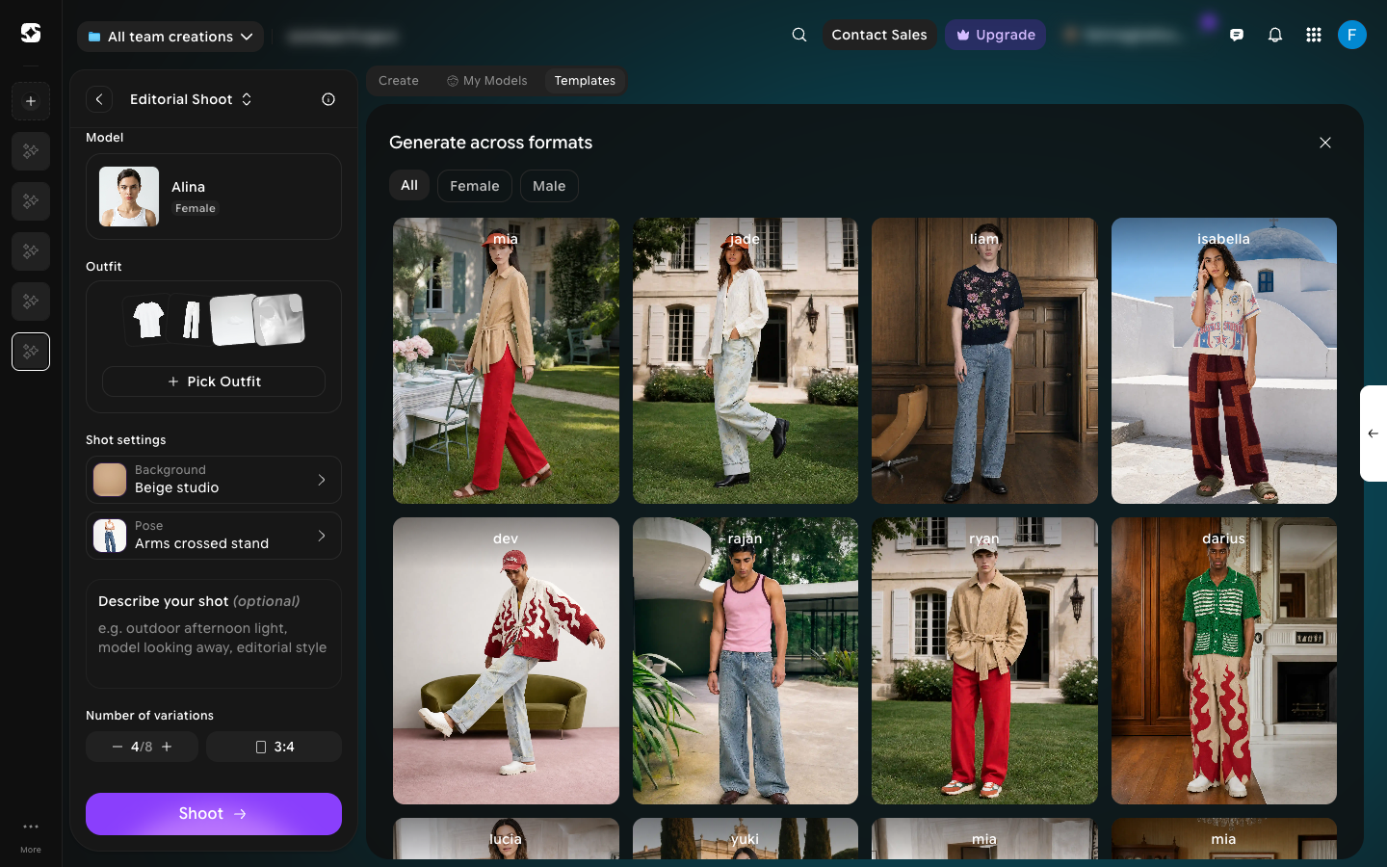Click the Pick Outfit button

(x=214, y=381)
